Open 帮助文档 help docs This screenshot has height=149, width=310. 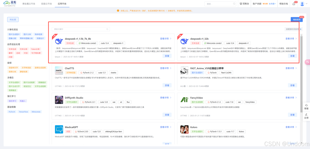(284, 4)
